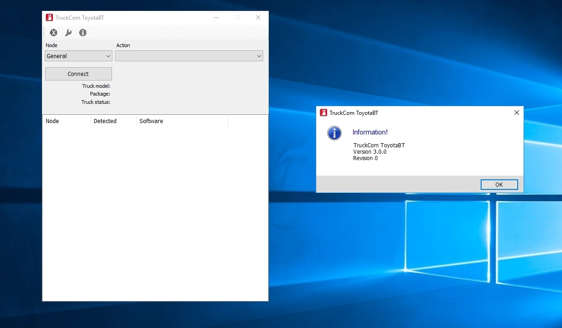The width and height of the screenshot is (562, 328).
Task: Click the Connect button
Action: [x=79, y=74]
